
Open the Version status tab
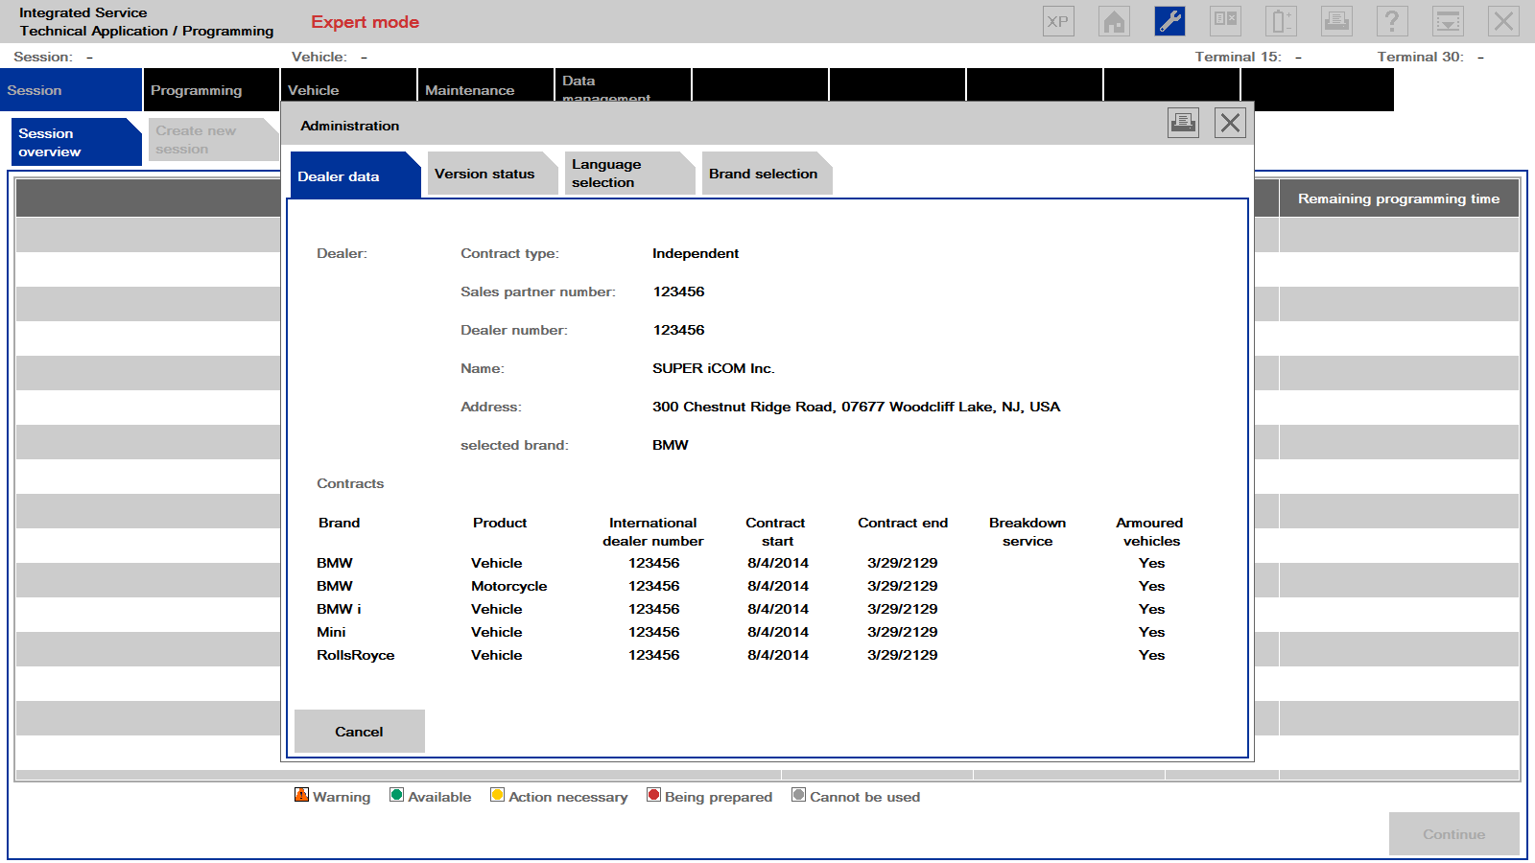click(x=492, y=174)
